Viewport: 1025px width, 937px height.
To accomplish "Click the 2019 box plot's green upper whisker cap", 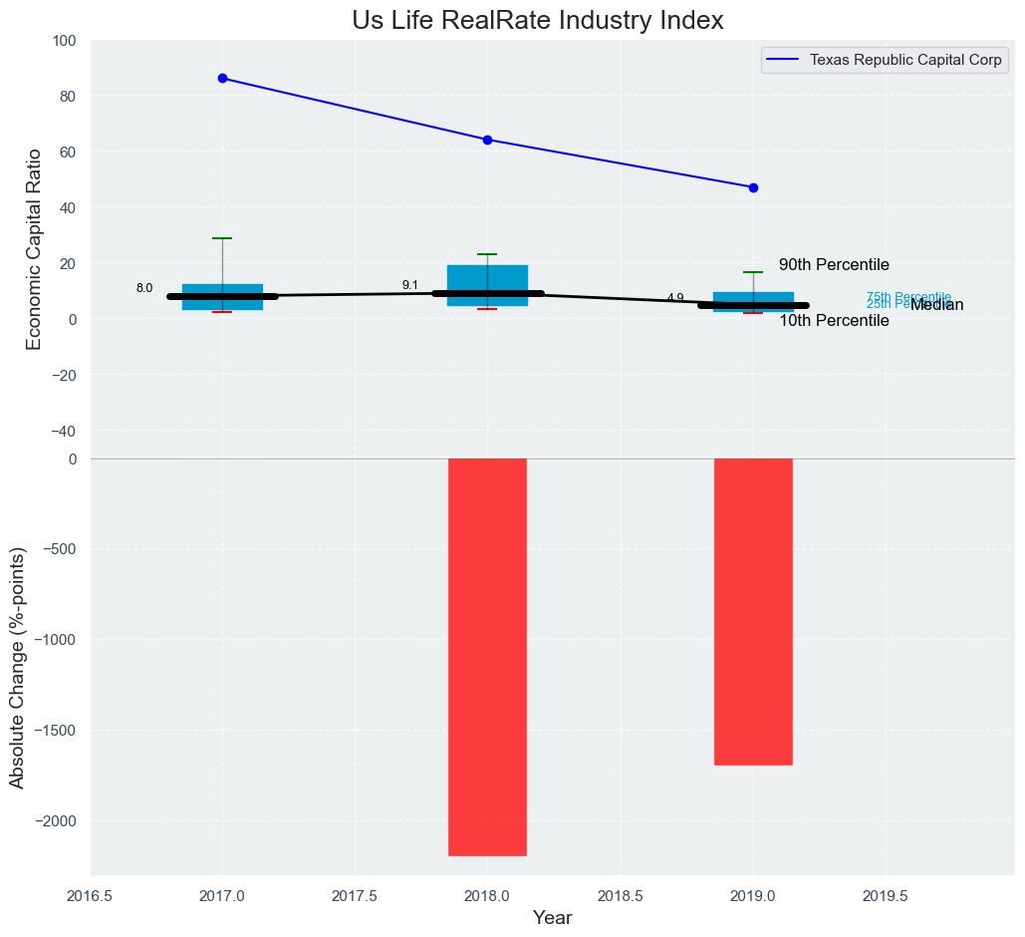I will [x=753, y=272].
